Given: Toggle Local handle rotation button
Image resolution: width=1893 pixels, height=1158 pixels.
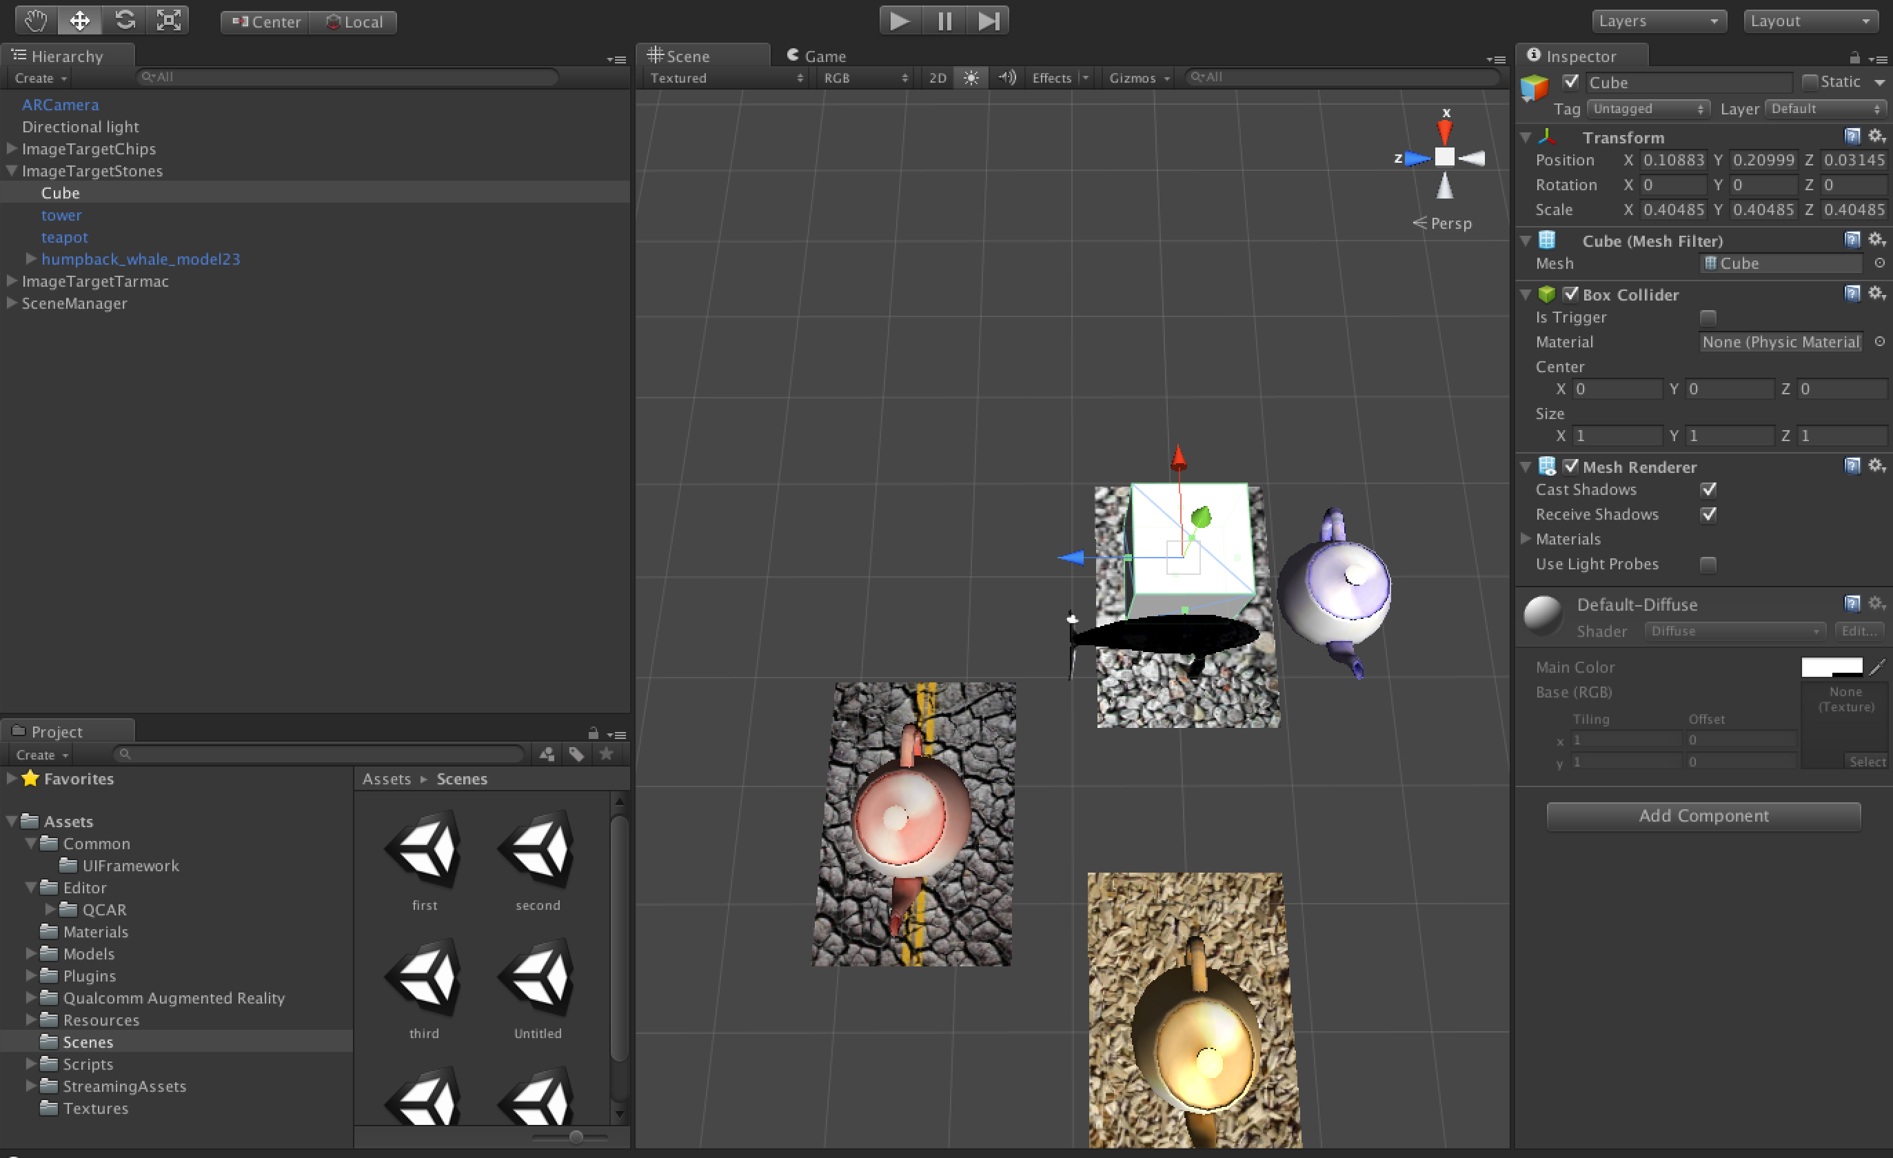Looking at the screenshot, I should click(354, 21).
